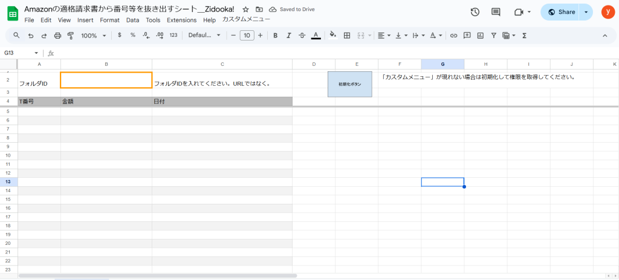Open the カスタムメニュー menu
Screen dimensions: 619x280
click(x=246, y=20)
